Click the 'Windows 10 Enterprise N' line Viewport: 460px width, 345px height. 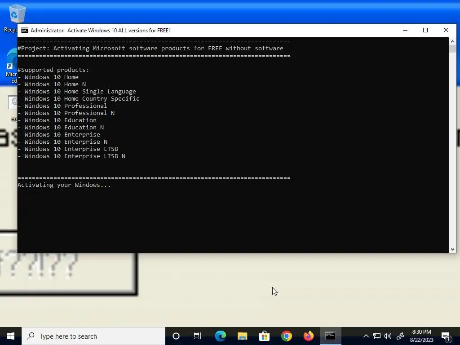point(62,142)
